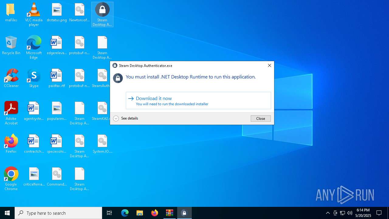
Task: Select the Newtonsof... file on the desktop
Action: (80, 13)
